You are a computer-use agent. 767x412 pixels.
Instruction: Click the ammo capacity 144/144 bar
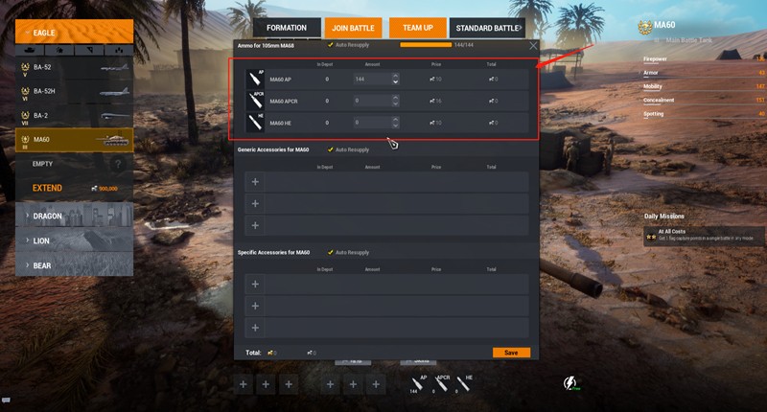point(426,45)
